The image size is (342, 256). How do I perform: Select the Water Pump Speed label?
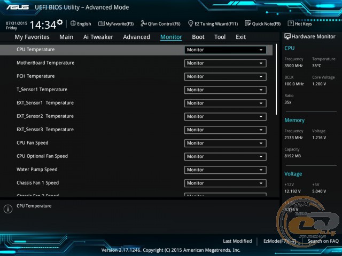(37, 170)
